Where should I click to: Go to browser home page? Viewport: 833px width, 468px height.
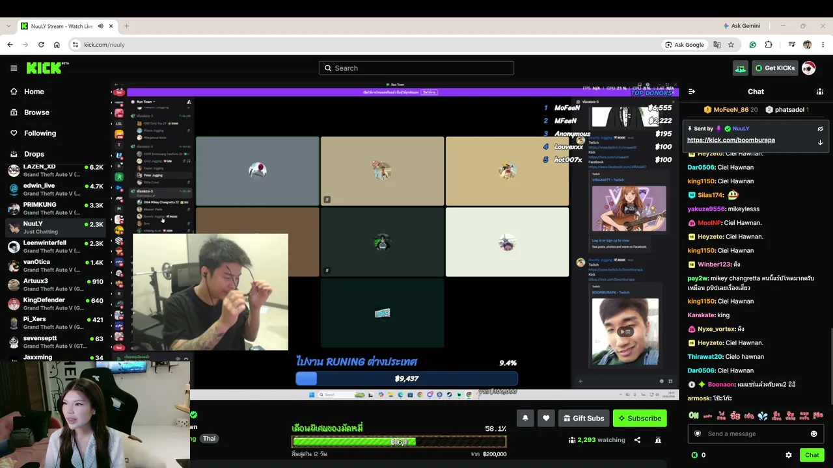pyautogui.click(x=57, y=45)
